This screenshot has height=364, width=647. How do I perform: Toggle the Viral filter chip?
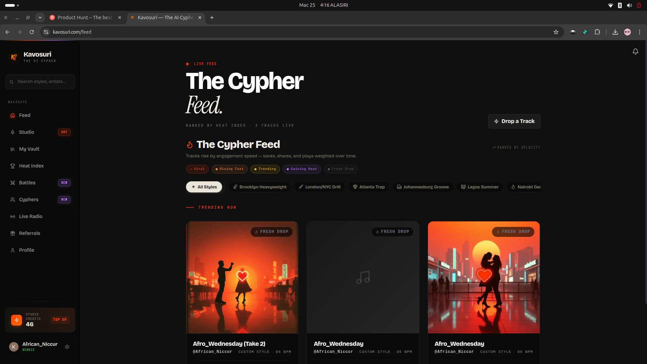(197, 169)
